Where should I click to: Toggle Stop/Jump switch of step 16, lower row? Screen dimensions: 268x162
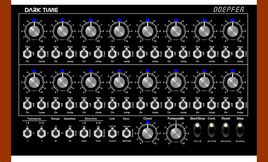240,105
